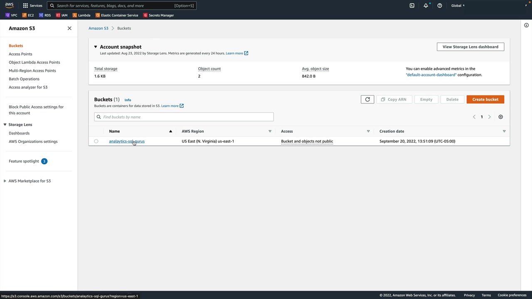Open the analaytics-sql-gurus bucket link

tap(127, 141)
